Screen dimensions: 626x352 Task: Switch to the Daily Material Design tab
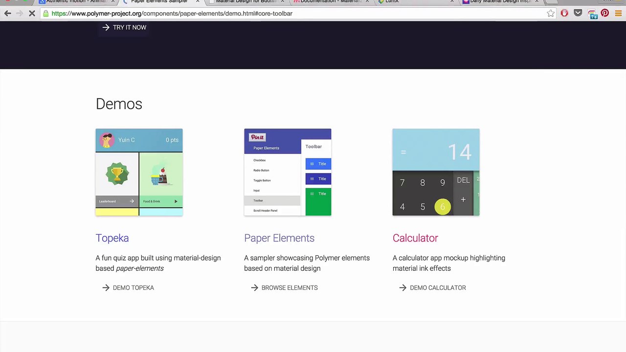[x=500, y=2]
